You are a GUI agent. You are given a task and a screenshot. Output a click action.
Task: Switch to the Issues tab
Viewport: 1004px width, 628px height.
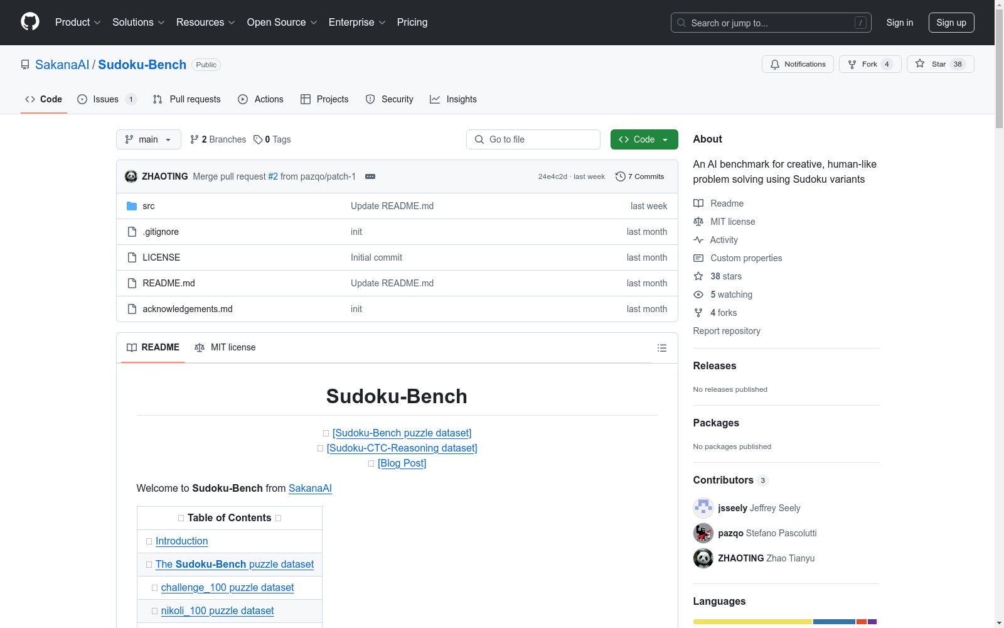[107, 99]
